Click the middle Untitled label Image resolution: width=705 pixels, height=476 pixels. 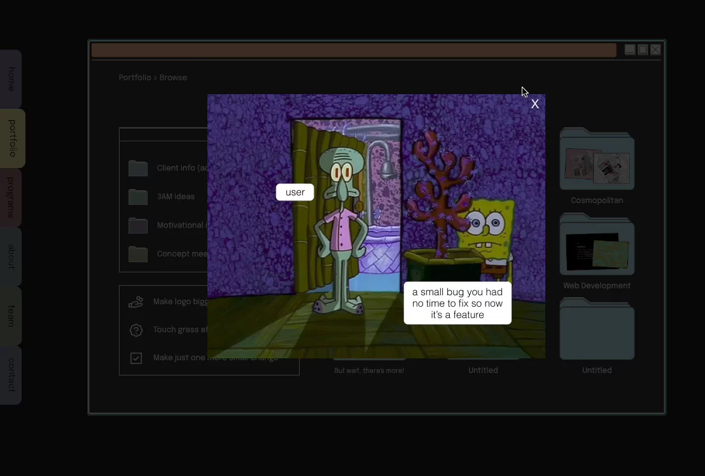(x=483, y=370)
